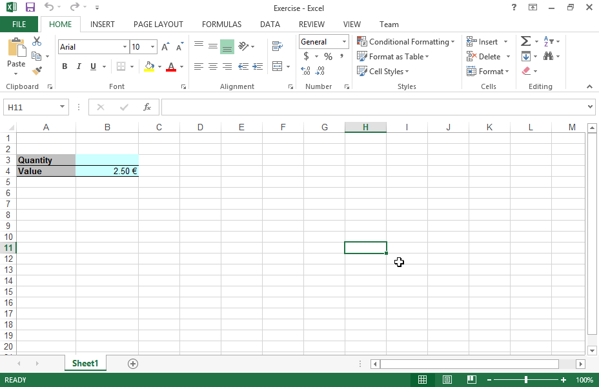The height and width of the screenshot is (387, 599).
Task: Enable middle vertical alignment
Action: (x=213, y=46)
